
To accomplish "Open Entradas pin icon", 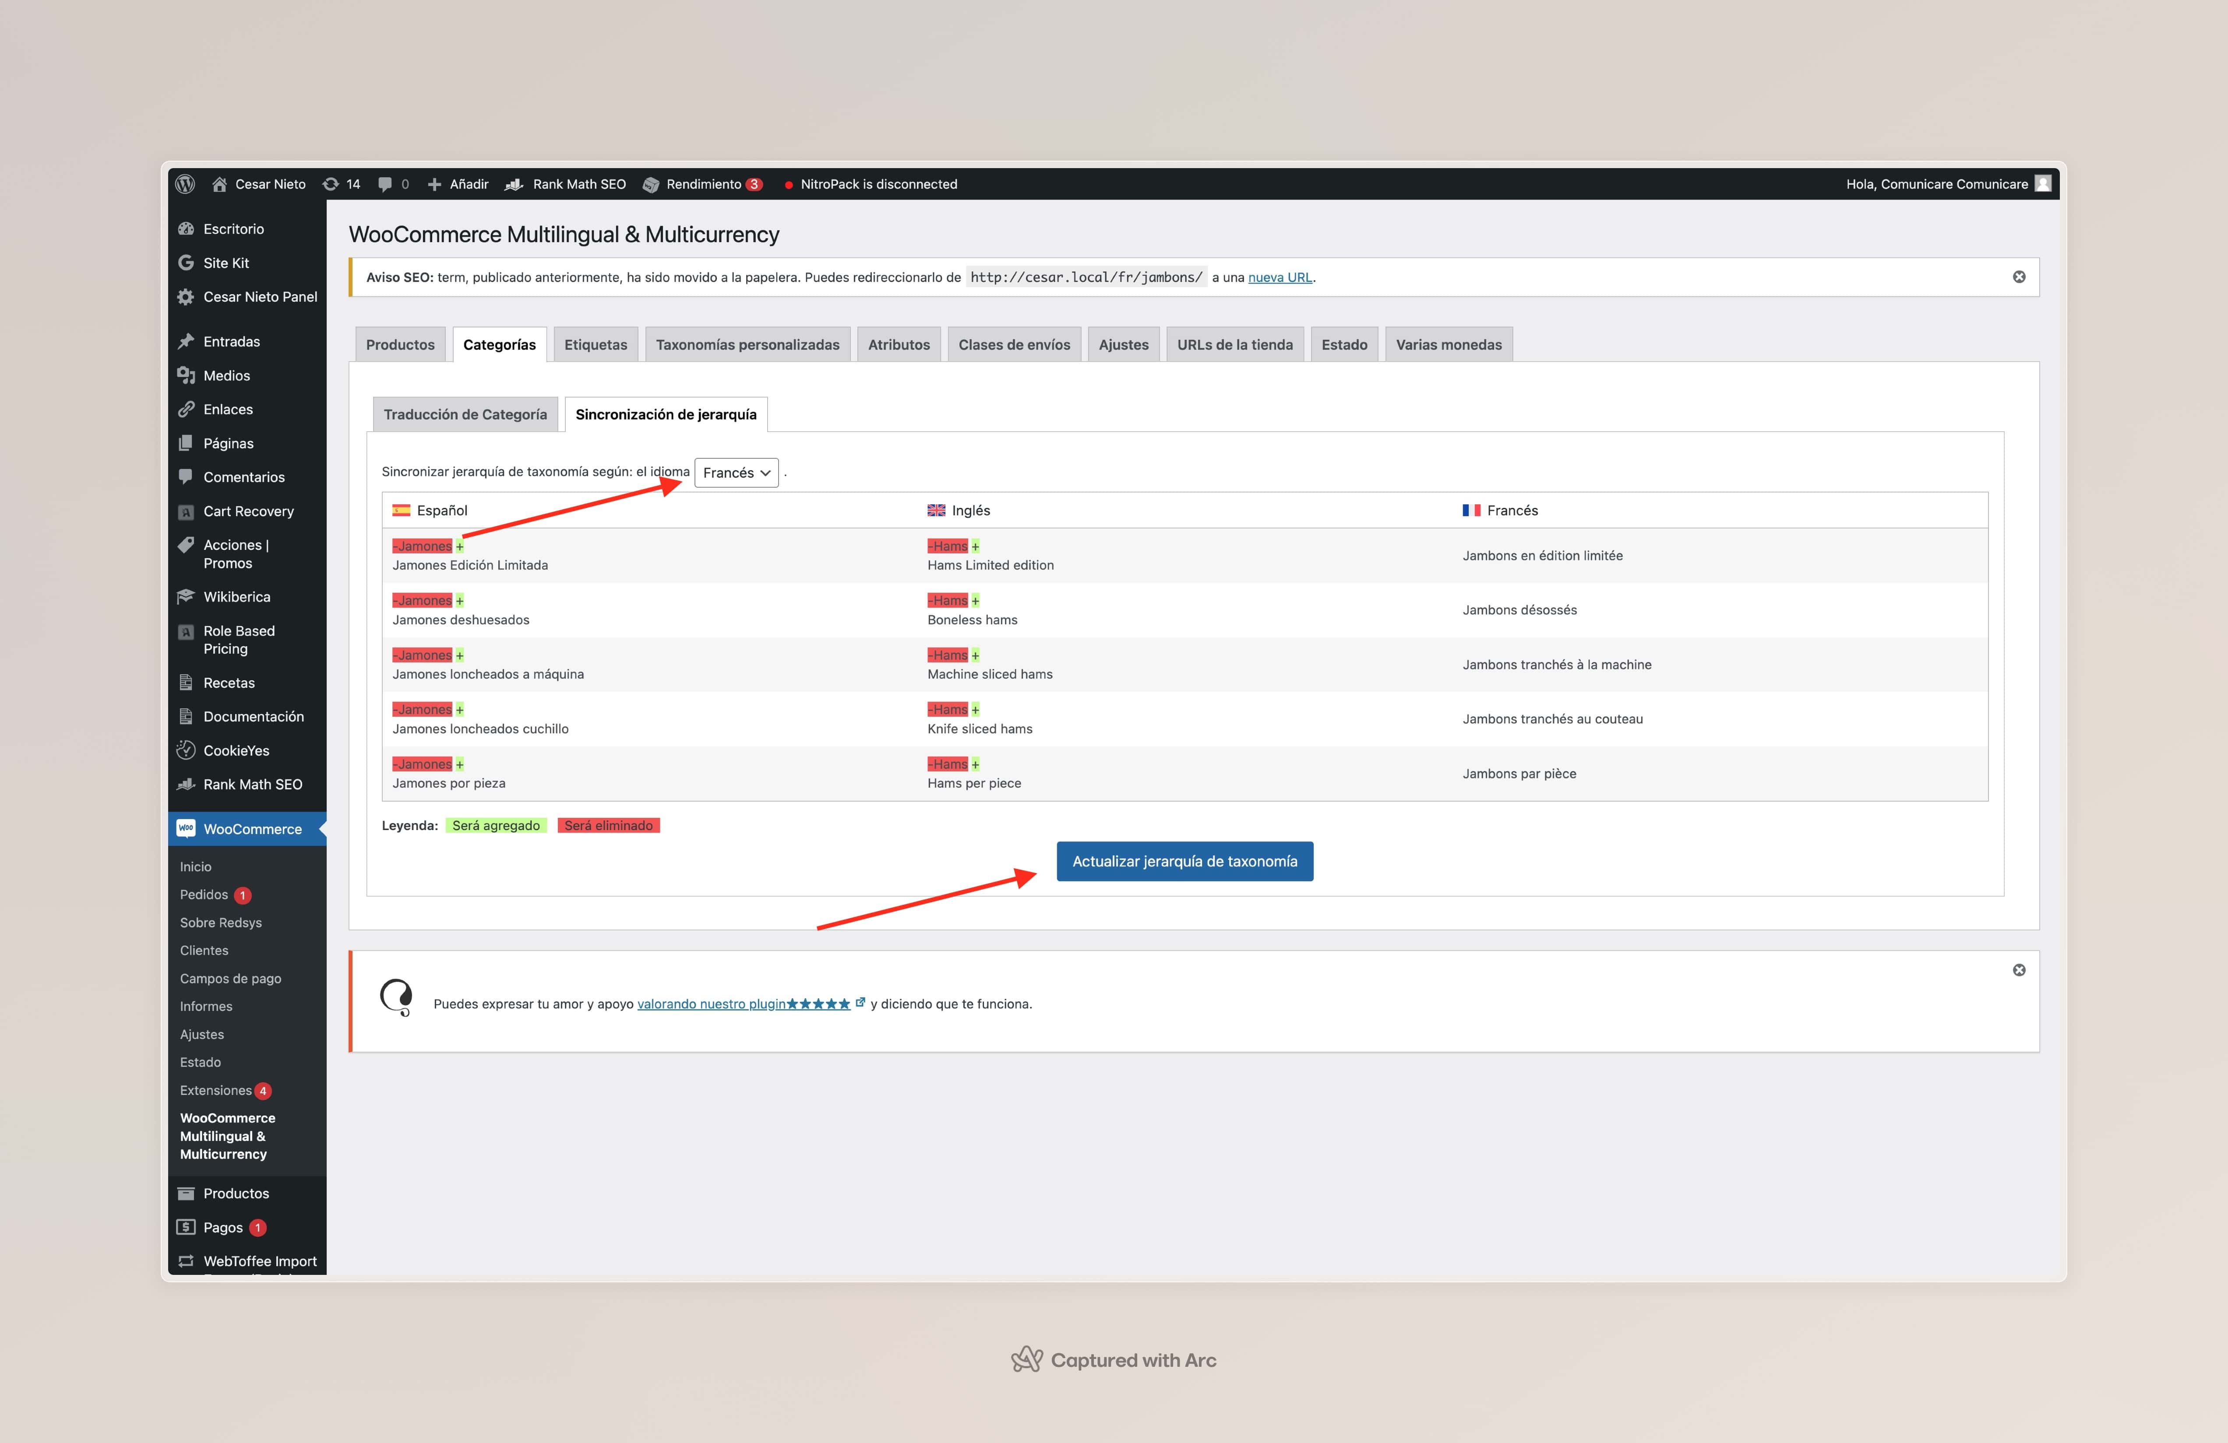I will coord(185,341).
